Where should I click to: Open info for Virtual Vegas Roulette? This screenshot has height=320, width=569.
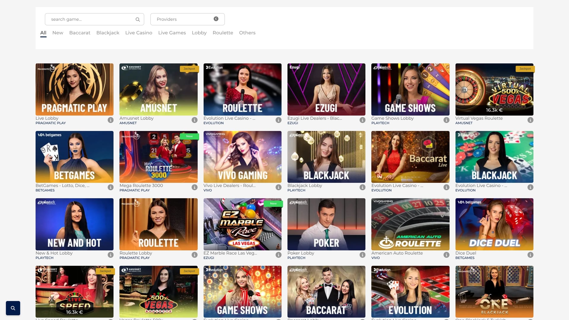(x=530, y=120)
